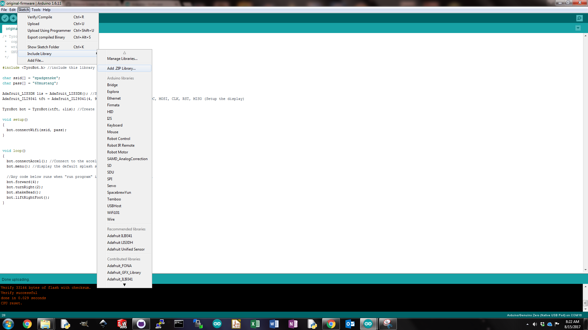Click the Verify checkmark toolbar icon

pyautogui.click(x=5, y=18)
